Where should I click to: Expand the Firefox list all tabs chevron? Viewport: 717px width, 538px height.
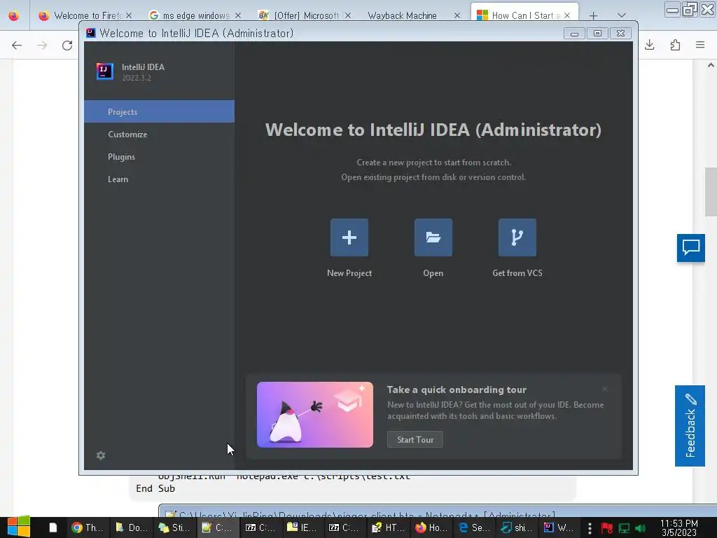pyautogui.click(x=622, y=15)
